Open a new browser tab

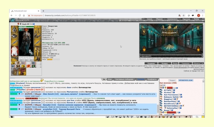tap(43, 11)
